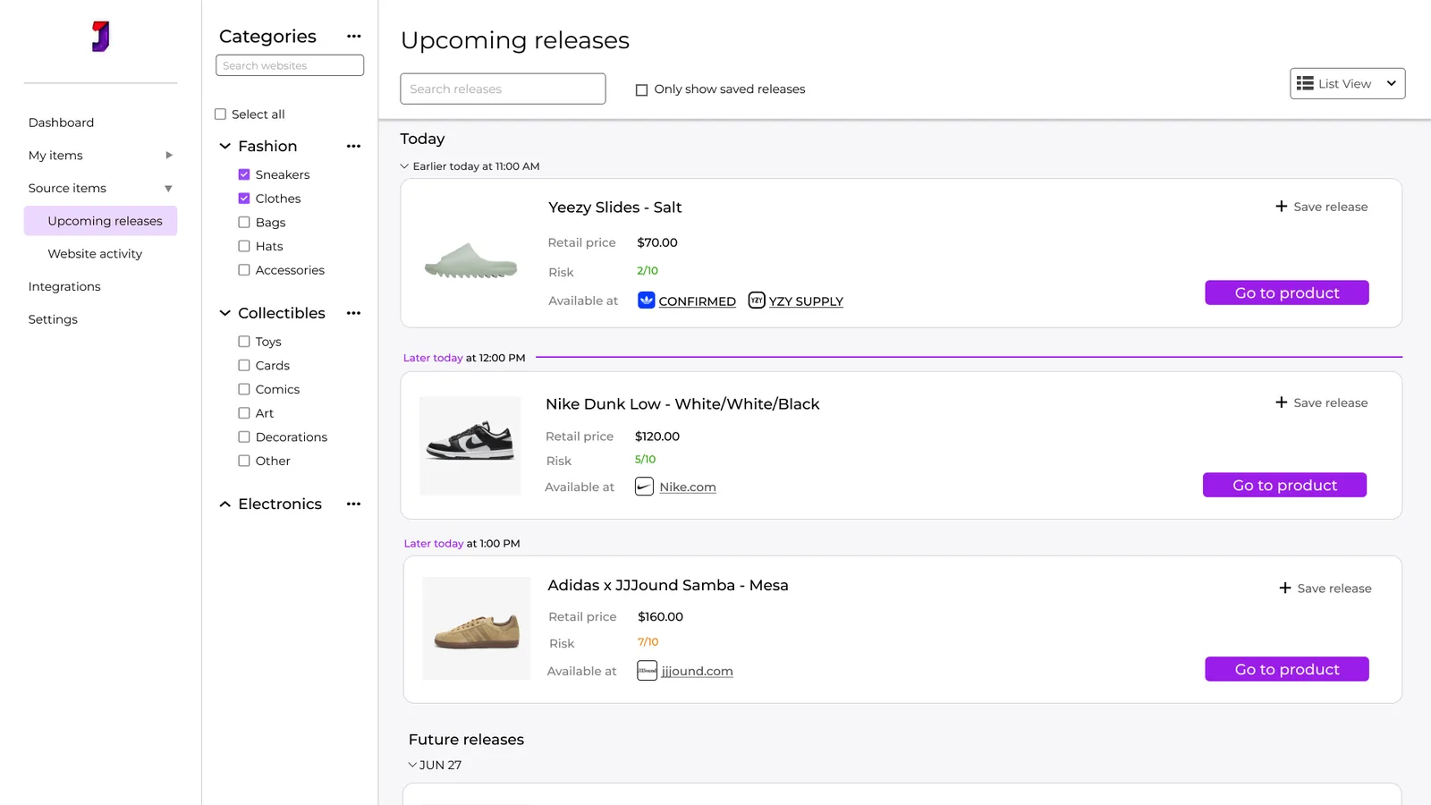Go to product for Yeezy Slides
1431x805 pixels.
(1286, 292)
